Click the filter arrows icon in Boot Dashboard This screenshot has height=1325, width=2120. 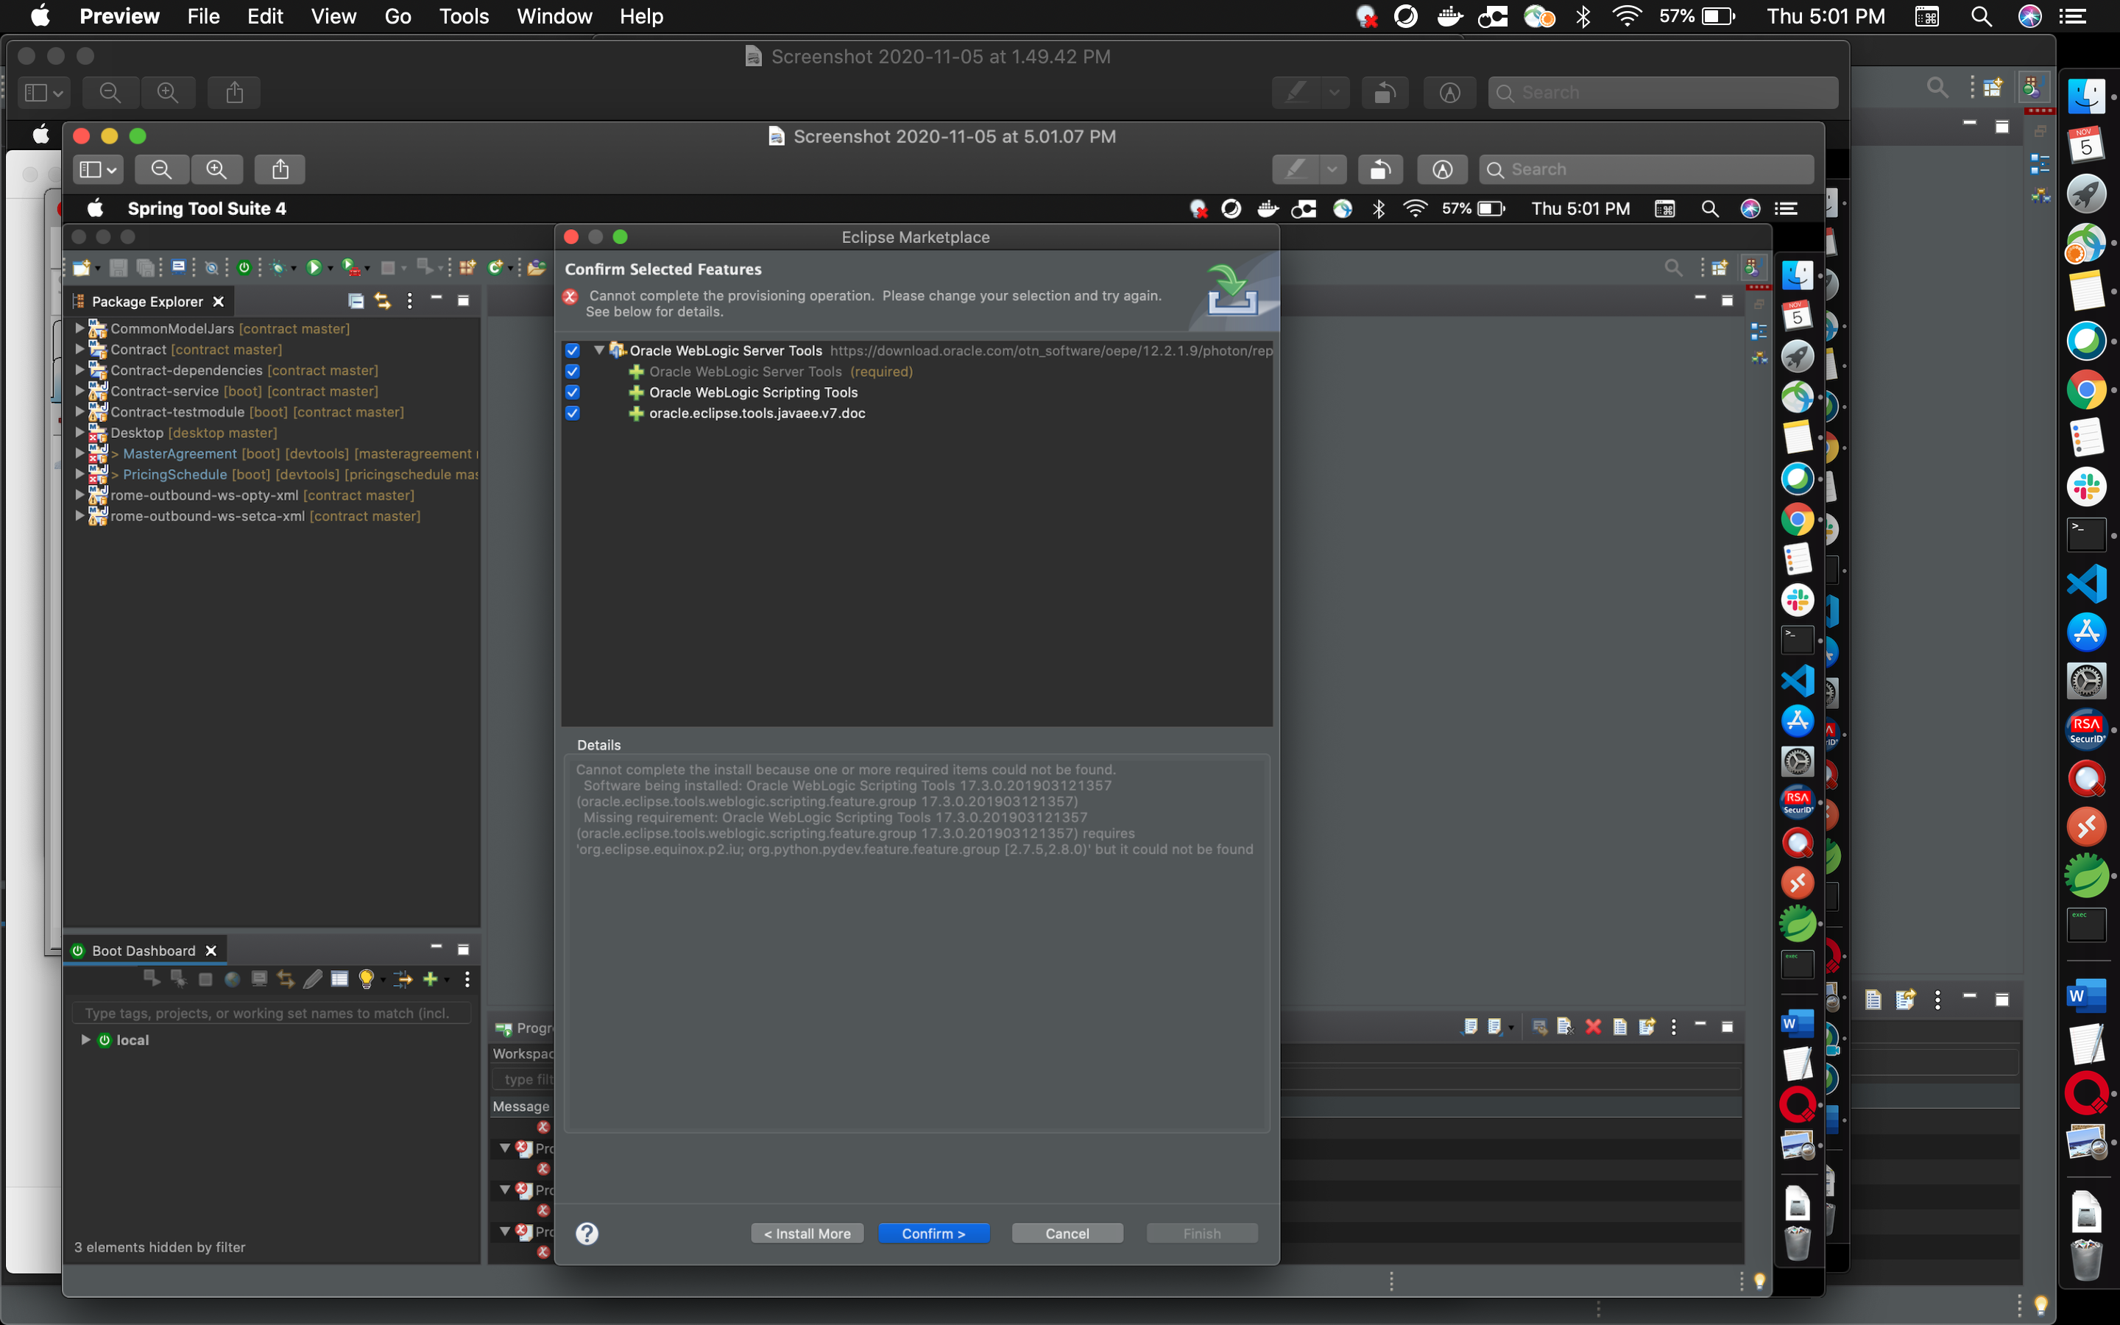click(403, 979)
